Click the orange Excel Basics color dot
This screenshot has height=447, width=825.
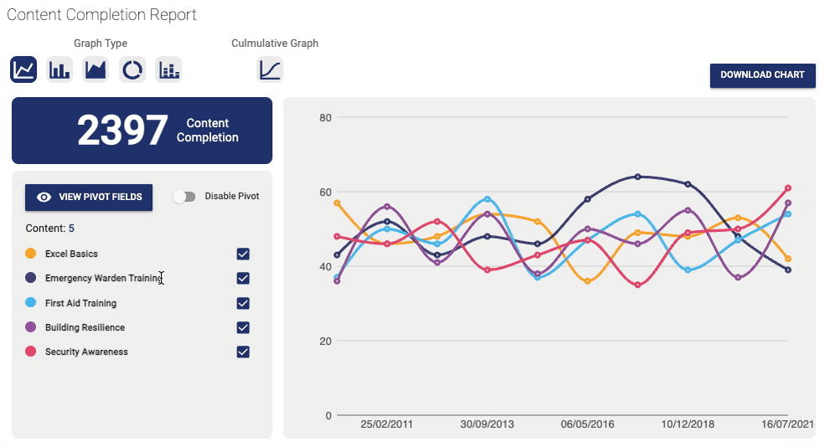(30, 254)
